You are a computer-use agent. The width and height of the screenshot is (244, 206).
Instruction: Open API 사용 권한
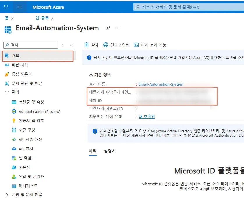point(30,139)
